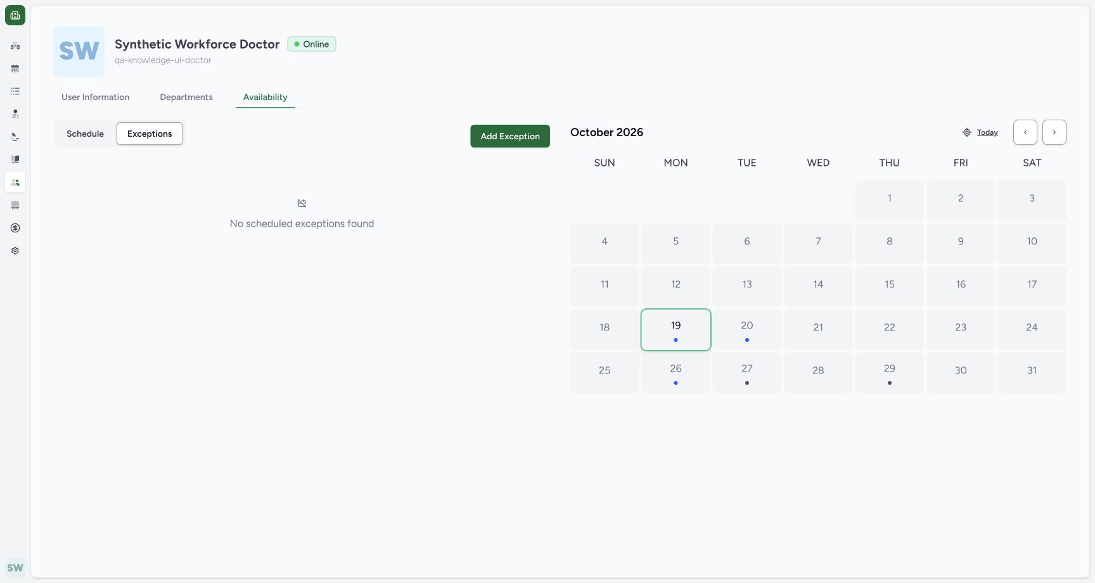Click the Online status badge
Screen dimensions: 1095x583
[312, 44]
